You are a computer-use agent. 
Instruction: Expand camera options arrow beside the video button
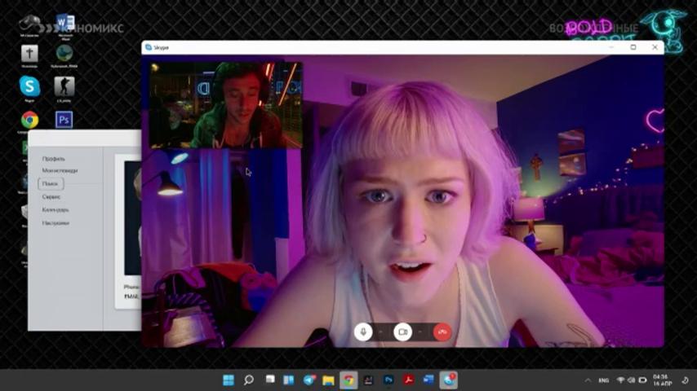pyautogui.click(x=420, y=332)
